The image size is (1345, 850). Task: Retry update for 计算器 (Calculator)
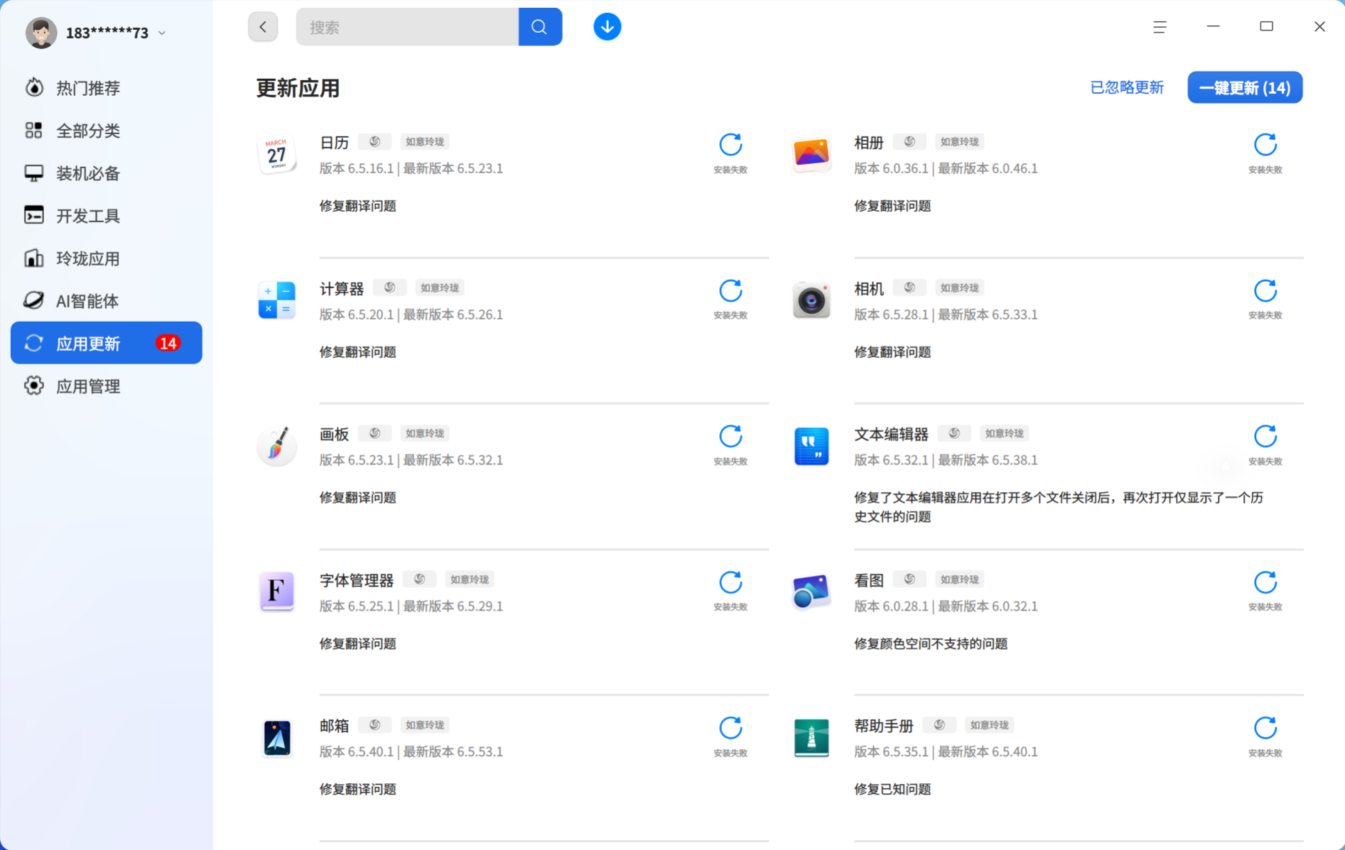730,291
